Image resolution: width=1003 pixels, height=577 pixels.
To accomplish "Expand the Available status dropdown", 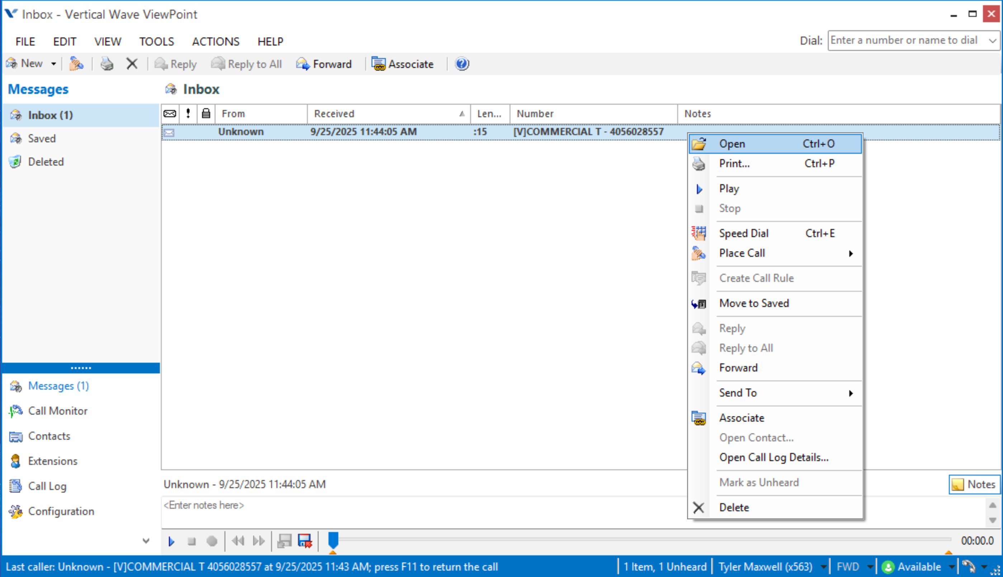I will coord(951,567).
